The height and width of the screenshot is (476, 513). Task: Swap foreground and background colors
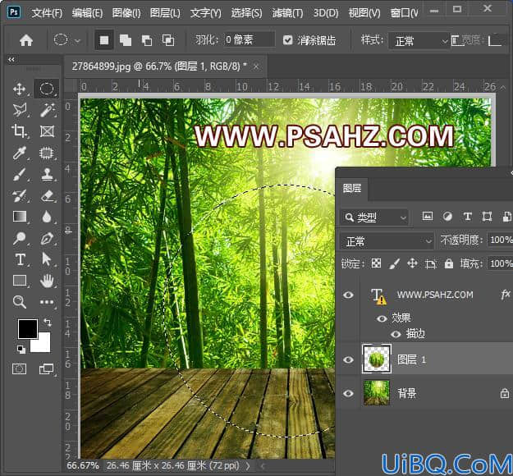[x=48, y=323]
